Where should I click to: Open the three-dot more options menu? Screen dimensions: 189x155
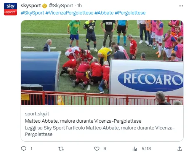[181, 6]
